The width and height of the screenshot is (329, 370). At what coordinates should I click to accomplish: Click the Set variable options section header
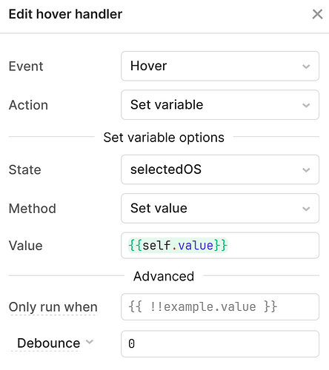(164, 138)
